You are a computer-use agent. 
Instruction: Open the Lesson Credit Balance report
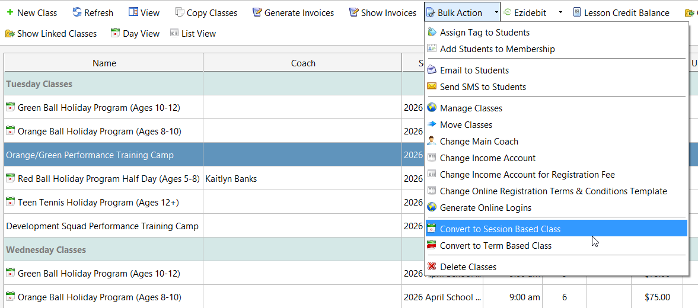(620, 12)
